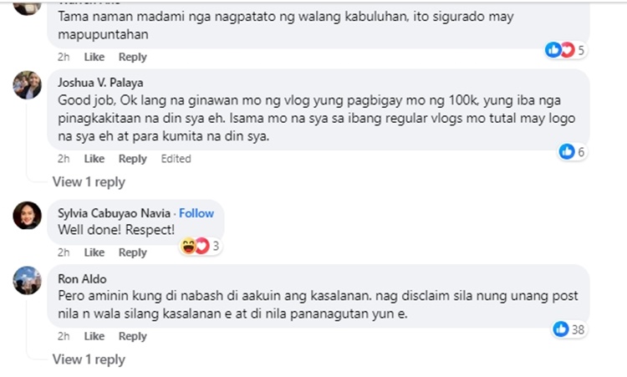Follow Sylvia Cabuyao Navia
Viewport: 627px width, 377px height.
coord(196,213)
